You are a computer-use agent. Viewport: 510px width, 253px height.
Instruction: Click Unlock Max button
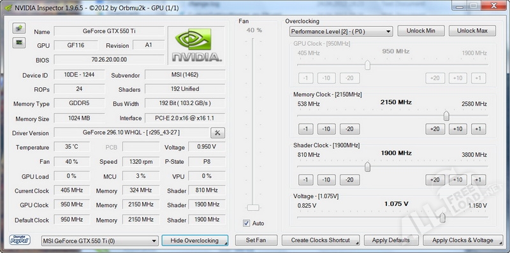tap(472, 31)
